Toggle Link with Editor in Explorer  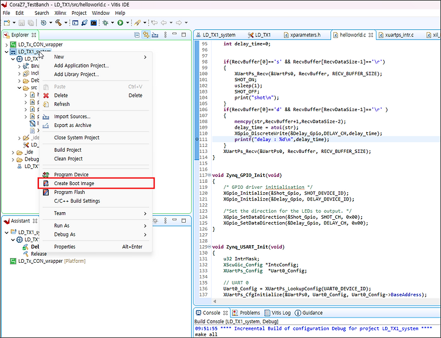pyautogui.click(x=146, y=35)
